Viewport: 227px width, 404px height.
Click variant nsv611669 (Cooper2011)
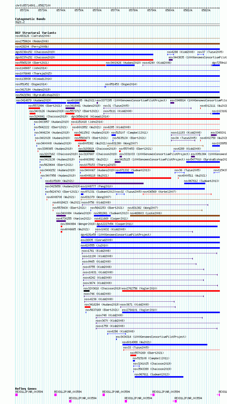(111, 219)
